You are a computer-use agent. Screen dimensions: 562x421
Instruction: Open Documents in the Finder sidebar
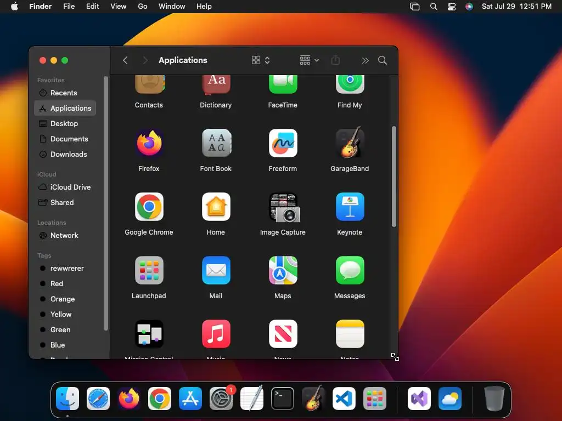click(65, 139)
